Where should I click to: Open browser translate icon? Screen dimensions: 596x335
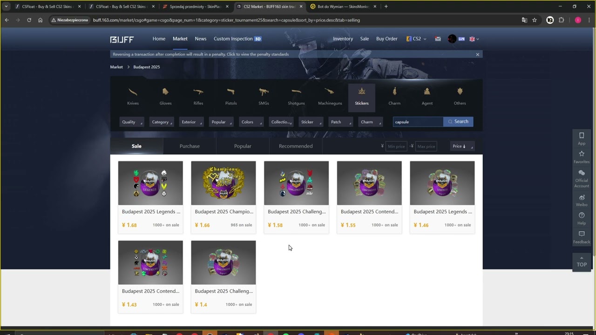[524, 20]
